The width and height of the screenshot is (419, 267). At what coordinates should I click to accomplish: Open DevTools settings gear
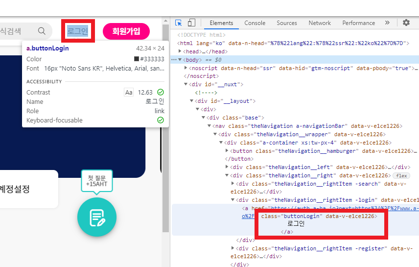click(x=406, y=23)
